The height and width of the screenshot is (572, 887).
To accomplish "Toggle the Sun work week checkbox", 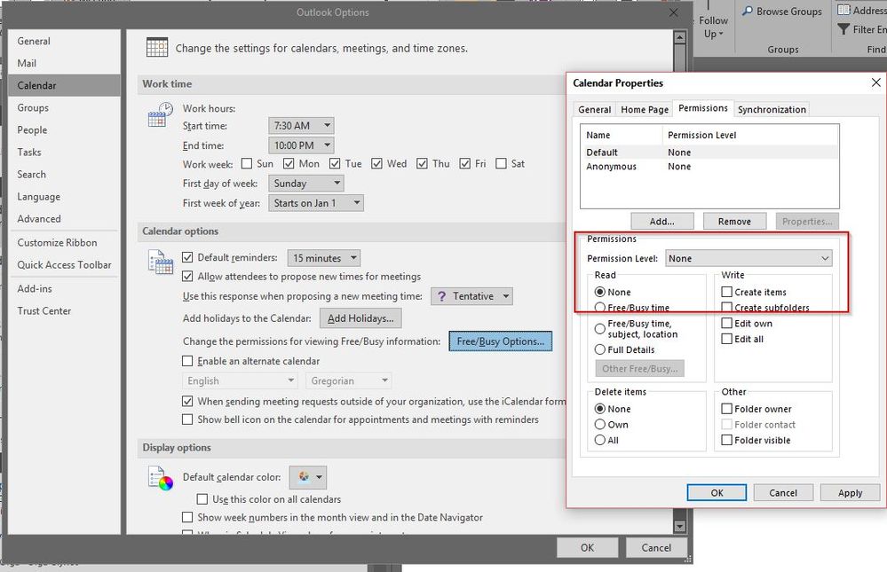I will pos(247,163).
